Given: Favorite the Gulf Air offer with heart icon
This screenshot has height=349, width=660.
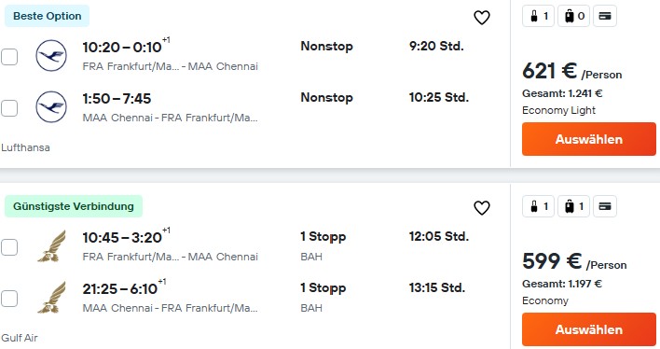Looking at the screenshot, I should [x=482, y=208].
